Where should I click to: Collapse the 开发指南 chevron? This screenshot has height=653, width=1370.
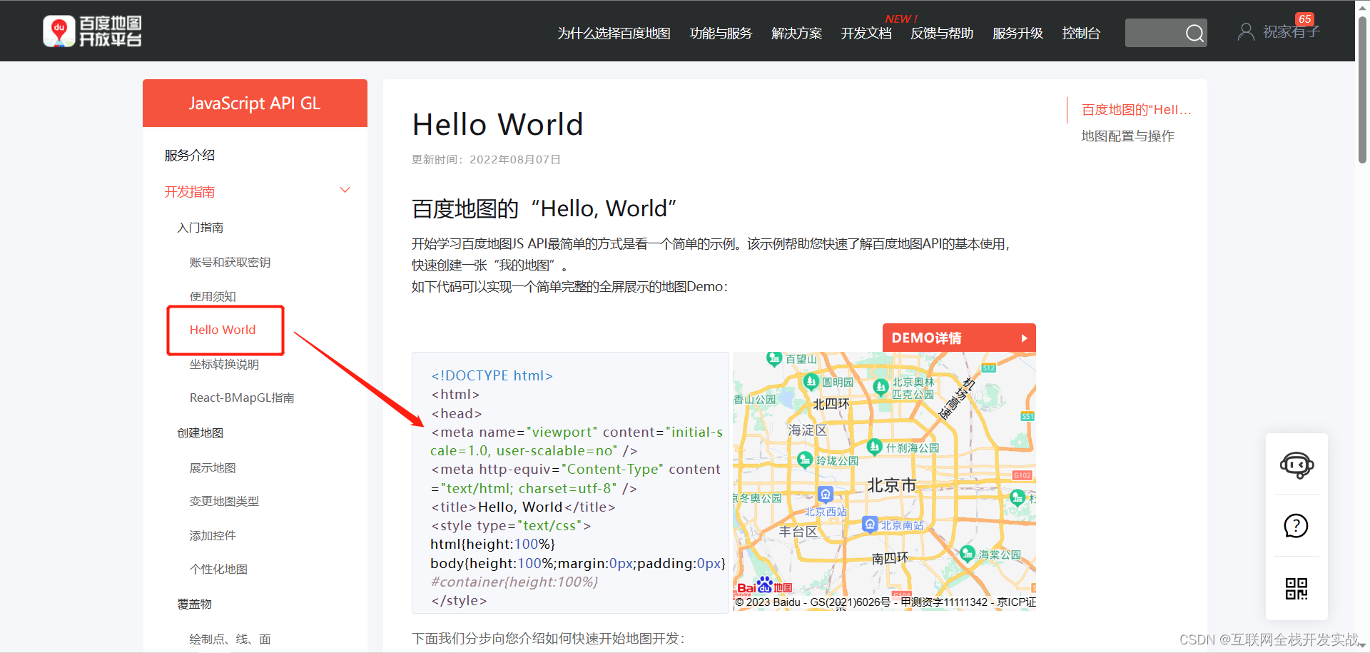[x=345, y=190]
